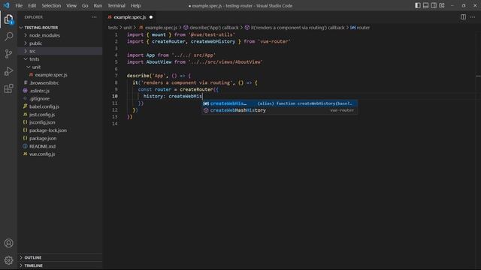Viewport: 481px width, 270px height.
Task: Choose the createWebHashHistory suggestion
Action: click(279, 110)
